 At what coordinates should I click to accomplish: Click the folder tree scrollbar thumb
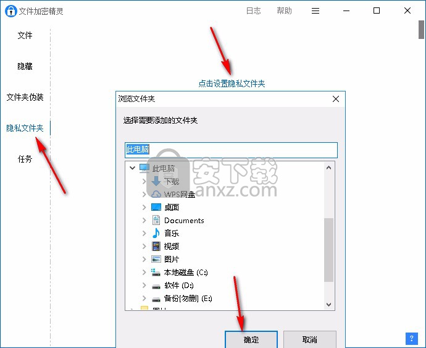pyautogui.click(x=328, y=250)
